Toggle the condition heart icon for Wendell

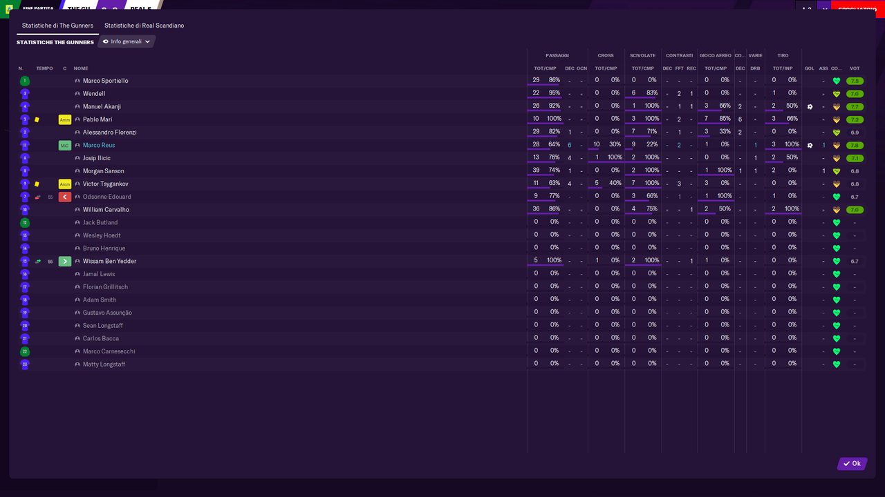(836, 93)
